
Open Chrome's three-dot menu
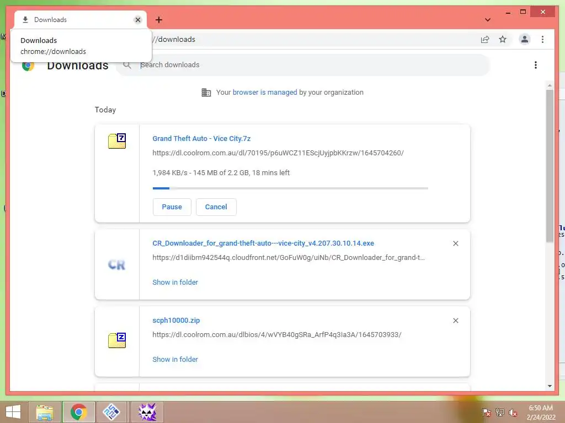click(x=543, y=39)
